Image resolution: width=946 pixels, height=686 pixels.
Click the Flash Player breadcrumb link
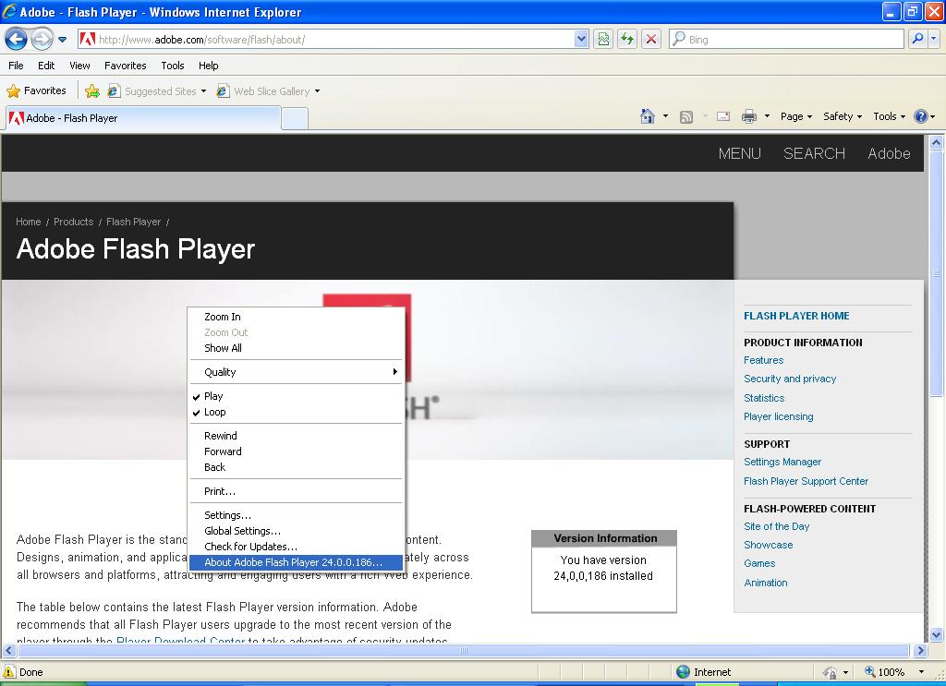[x=133, y=222]
